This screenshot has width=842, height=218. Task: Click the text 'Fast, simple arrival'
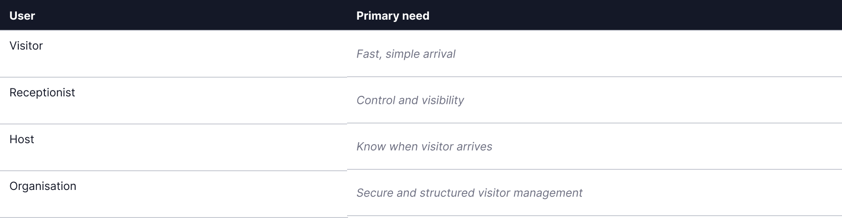click(406, 54)
